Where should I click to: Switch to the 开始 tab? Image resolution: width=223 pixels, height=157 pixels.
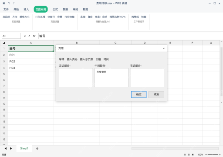click(16, 10)
